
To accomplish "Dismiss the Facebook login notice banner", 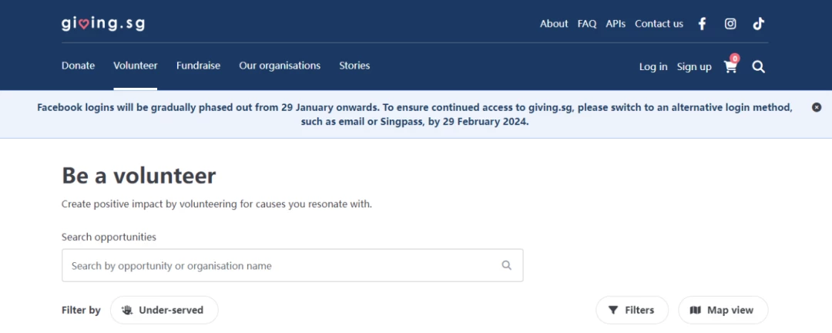I will (x=817, y=107).
